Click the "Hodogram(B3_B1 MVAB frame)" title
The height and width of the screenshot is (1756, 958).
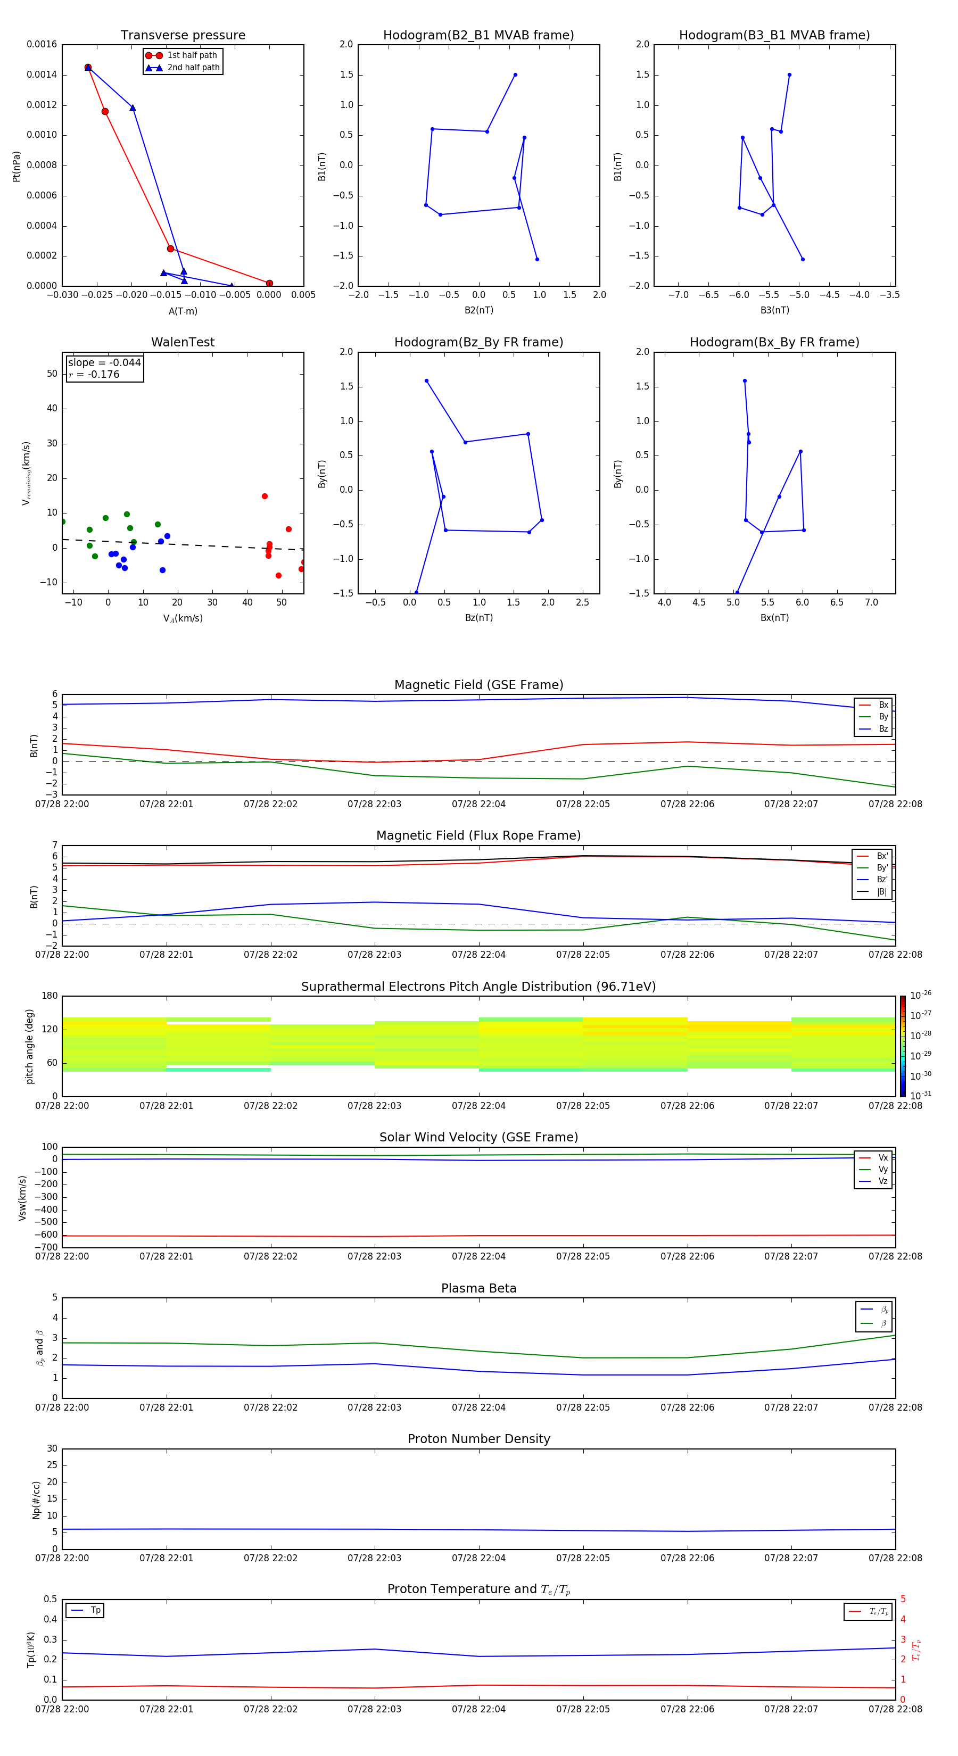click(x=774, y=35)
